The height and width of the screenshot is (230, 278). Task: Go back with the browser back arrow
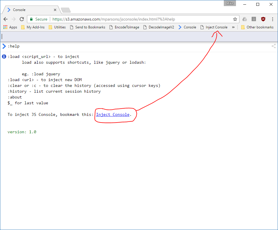pos(6,19)
